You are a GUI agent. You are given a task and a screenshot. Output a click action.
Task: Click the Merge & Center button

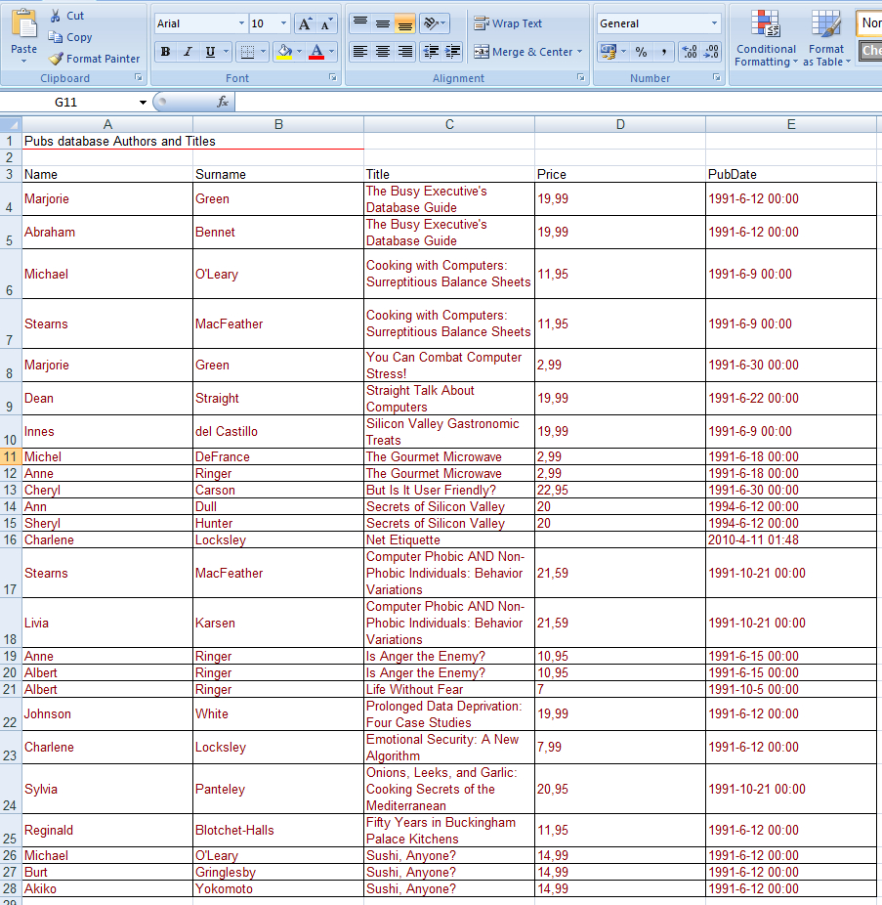(x=527, y=52)
